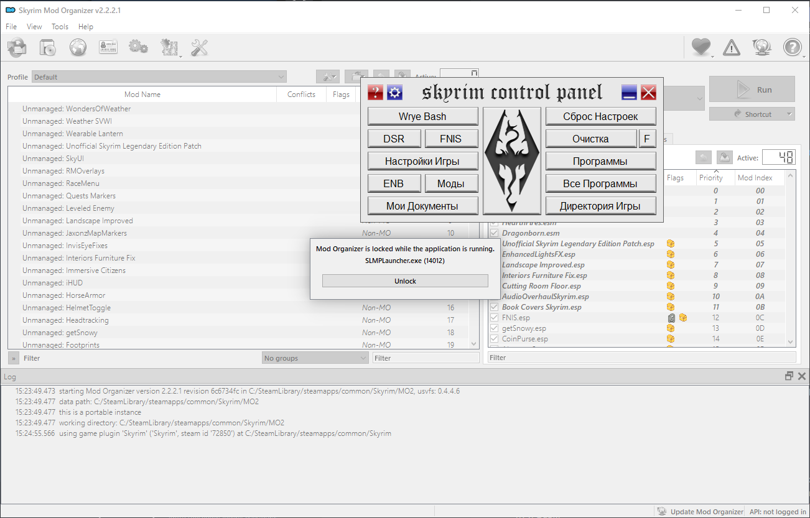Click the box flag icon on EnhancedLightsFX.esp
The height and width of the screenshot is (518, 810).
tap(671, 254)
